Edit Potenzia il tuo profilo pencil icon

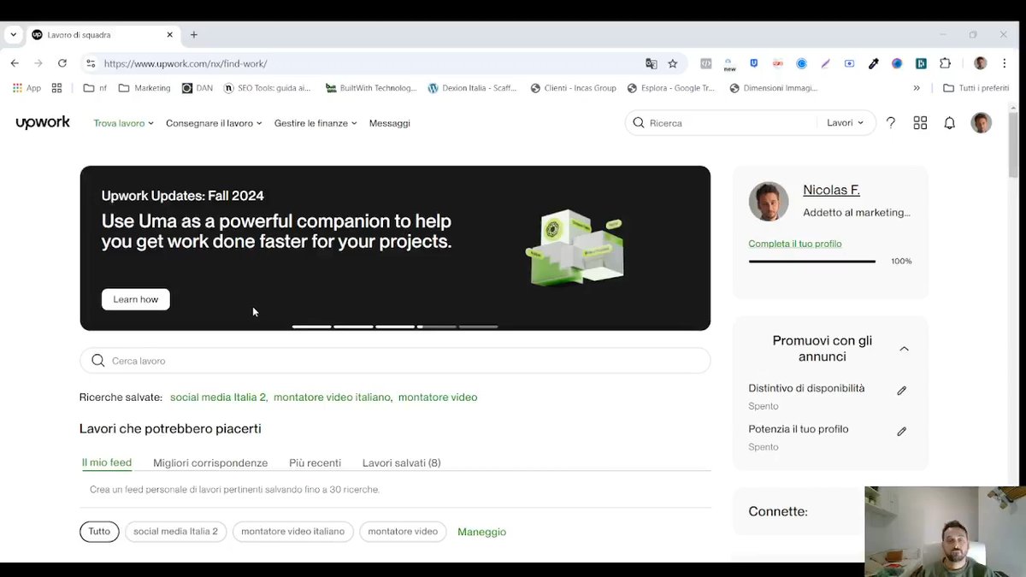pyautogui.click(x=901, y=432)
